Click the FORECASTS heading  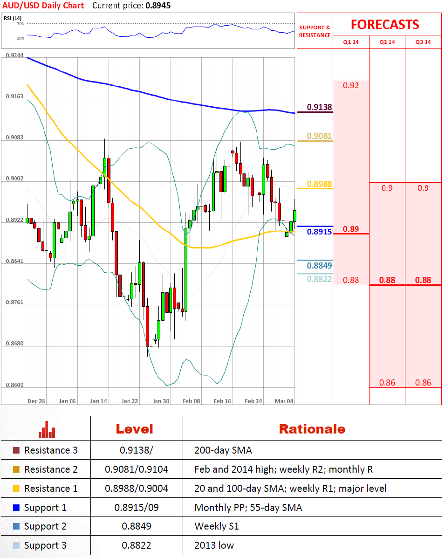[384, 24]
